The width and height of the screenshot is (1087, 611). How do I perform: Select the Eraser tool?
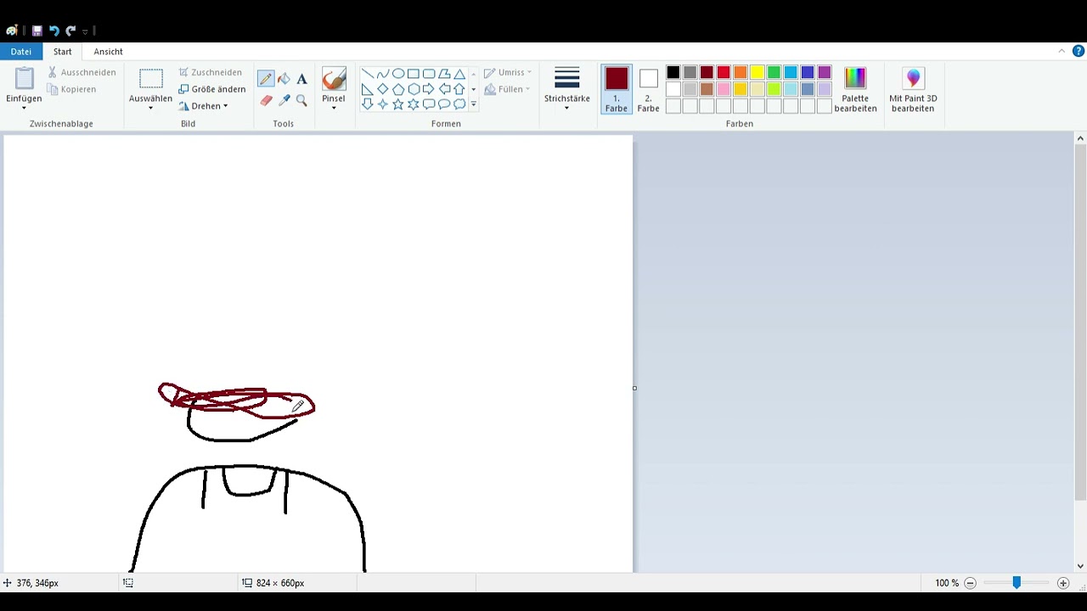(266, 100)
